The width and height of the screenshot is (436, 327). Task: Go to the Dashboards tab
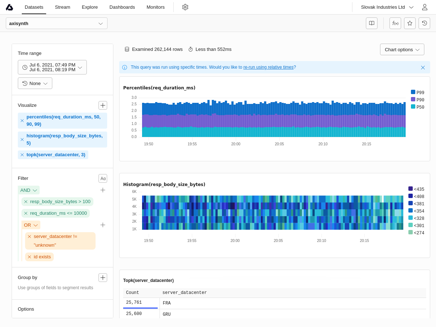(x=122, y=7)
